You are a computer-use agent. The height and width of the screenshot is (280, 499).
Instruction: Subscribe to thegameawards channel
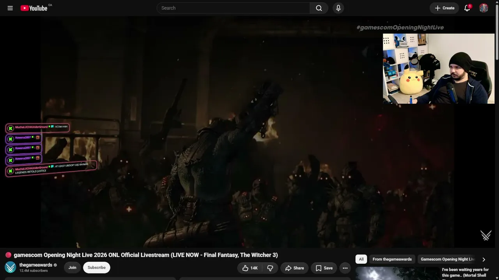(x=97, y=268)
